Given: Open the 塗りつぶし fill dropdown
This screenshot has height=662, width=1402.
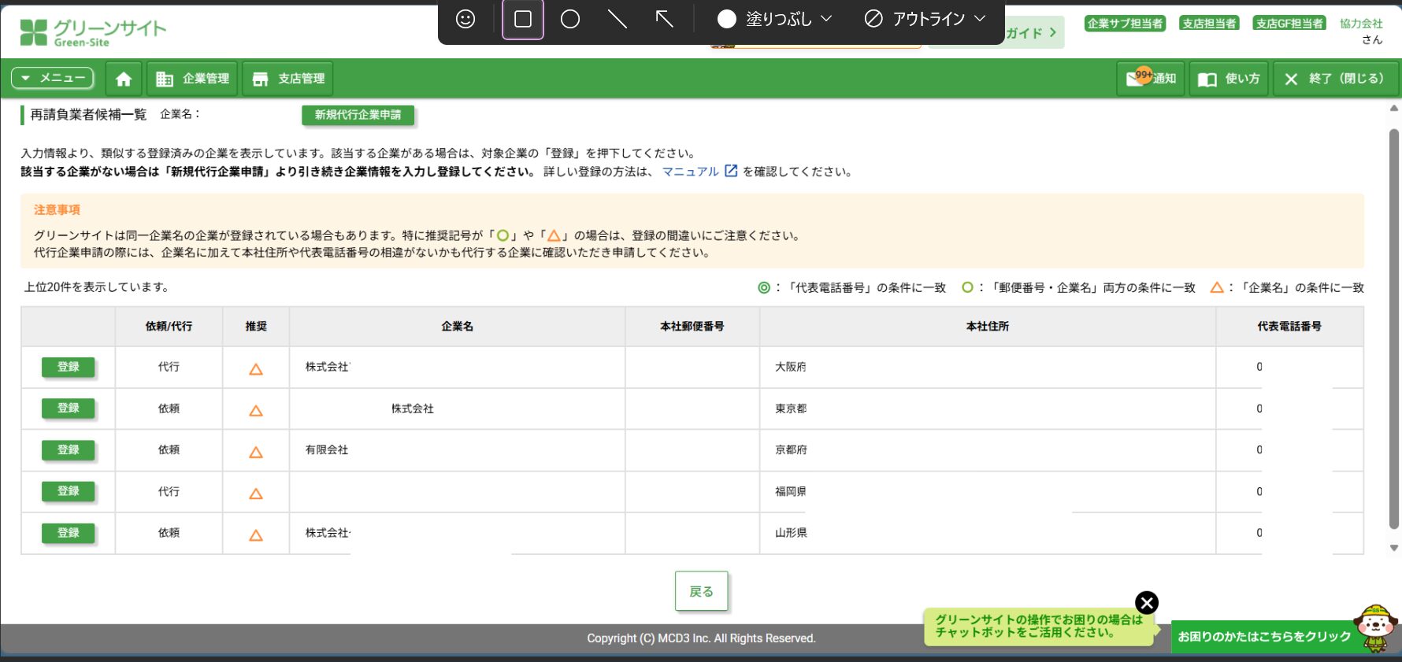Looking at the screenshot, I should [775, 19].
